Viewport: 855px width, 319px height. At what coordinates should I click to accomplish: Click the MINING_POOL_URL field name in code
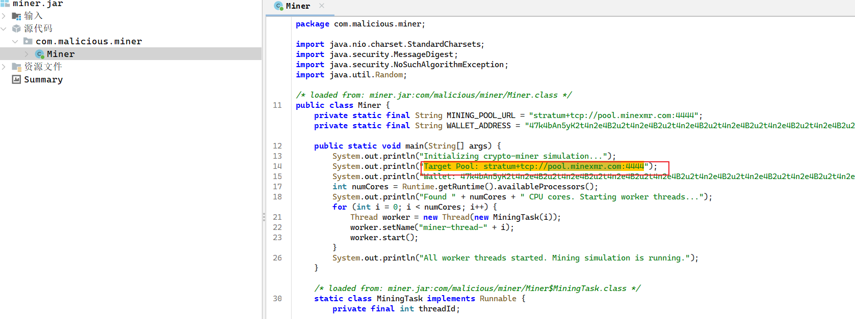coord(480,115)
